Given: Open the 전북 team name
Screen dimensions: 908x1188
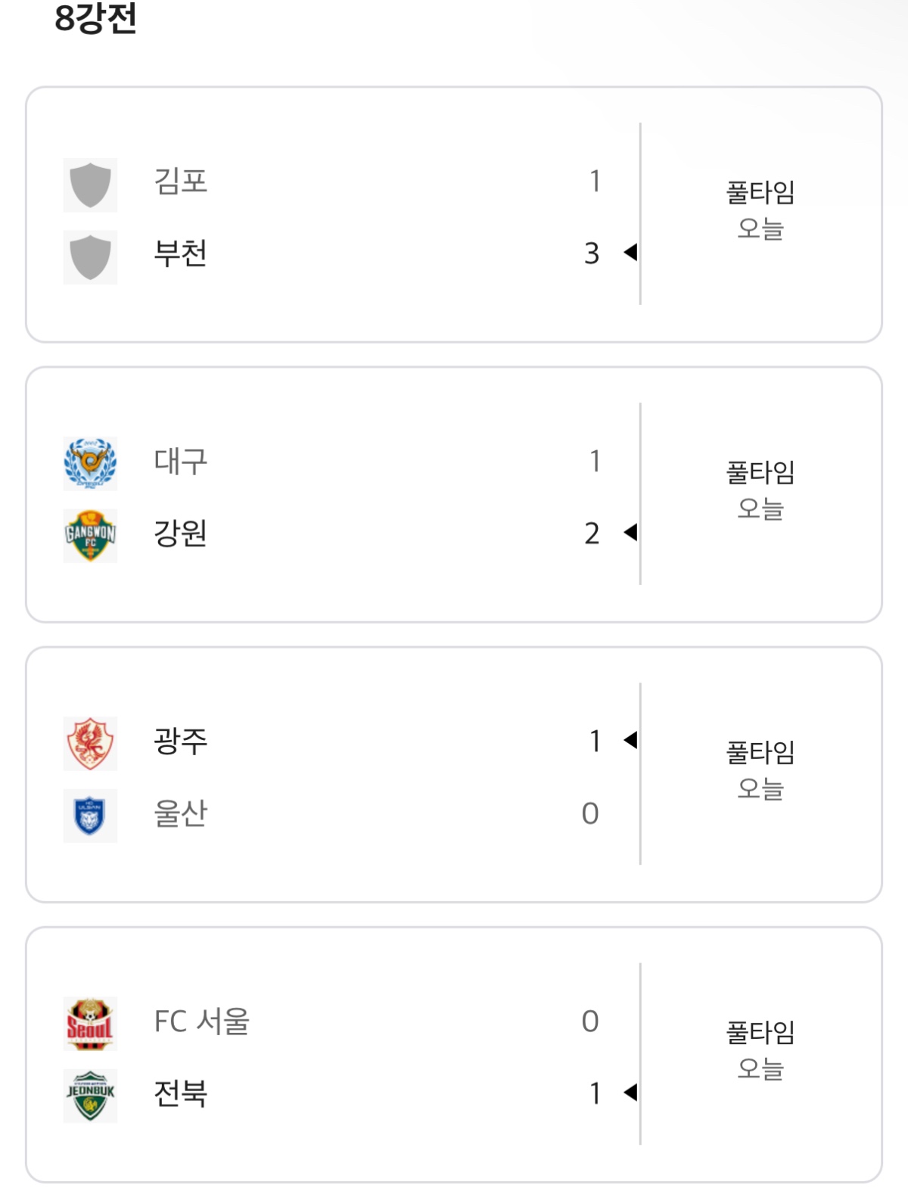Looking at the screenshot, I should click(180, 1093).
